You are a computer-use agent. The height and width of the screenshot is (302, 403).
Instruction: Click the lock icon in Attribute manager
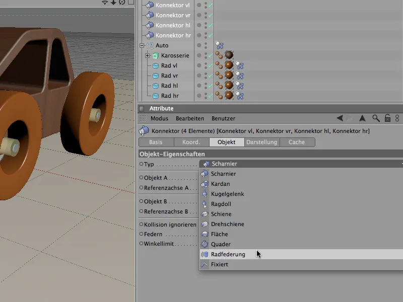click(387, 118)
